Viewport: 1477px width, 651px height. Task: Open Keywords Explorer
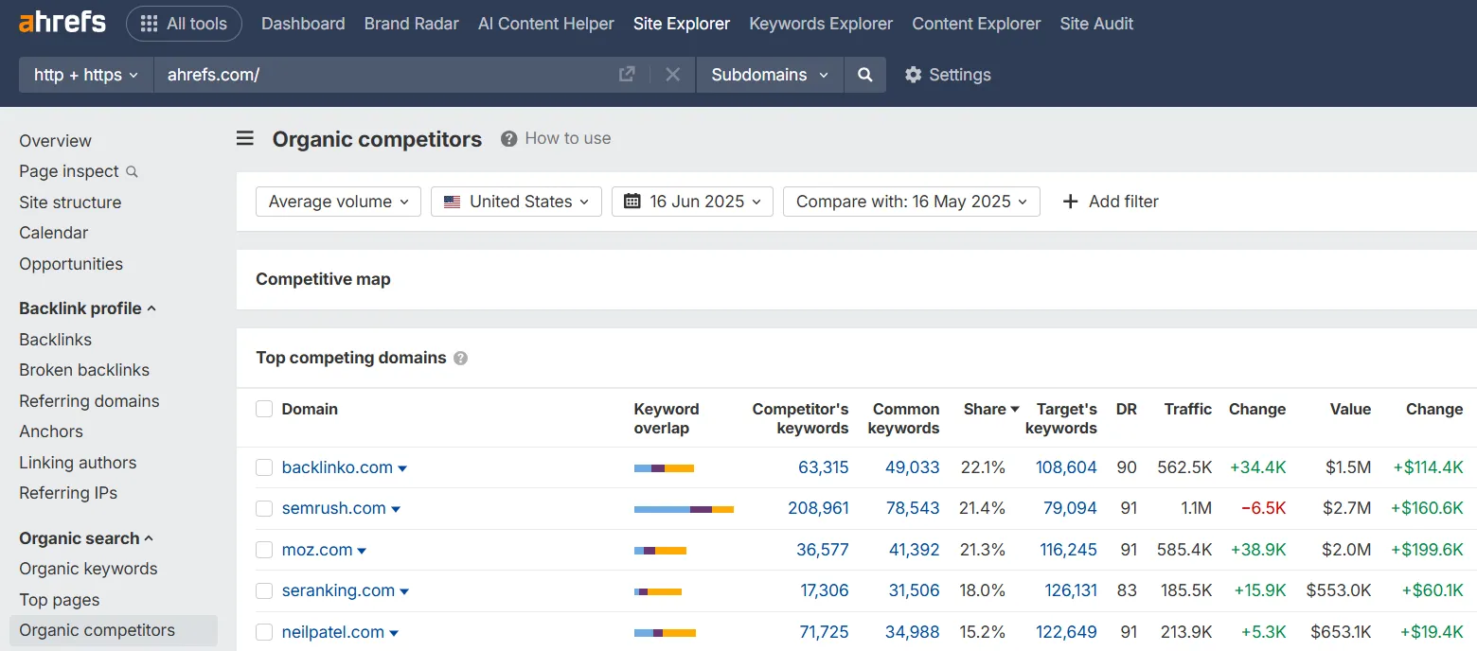point(821,24)
